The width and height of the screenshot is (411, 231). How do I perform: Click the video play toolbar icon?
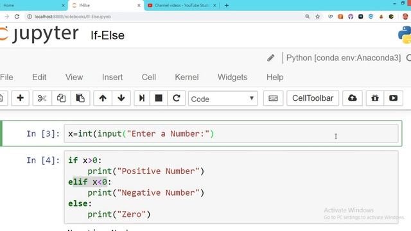(x=393, y=98)
